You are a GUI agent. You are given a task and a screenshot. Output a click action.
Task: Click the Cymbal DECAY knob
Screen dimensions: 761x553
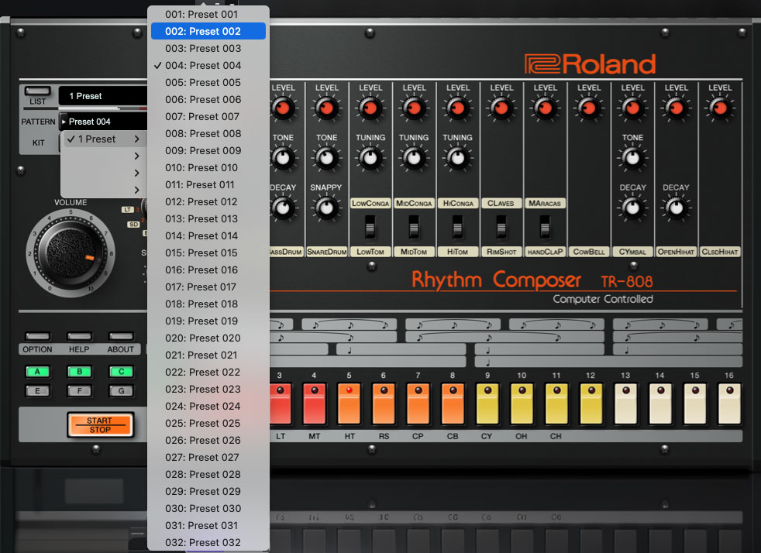(632, 208)
